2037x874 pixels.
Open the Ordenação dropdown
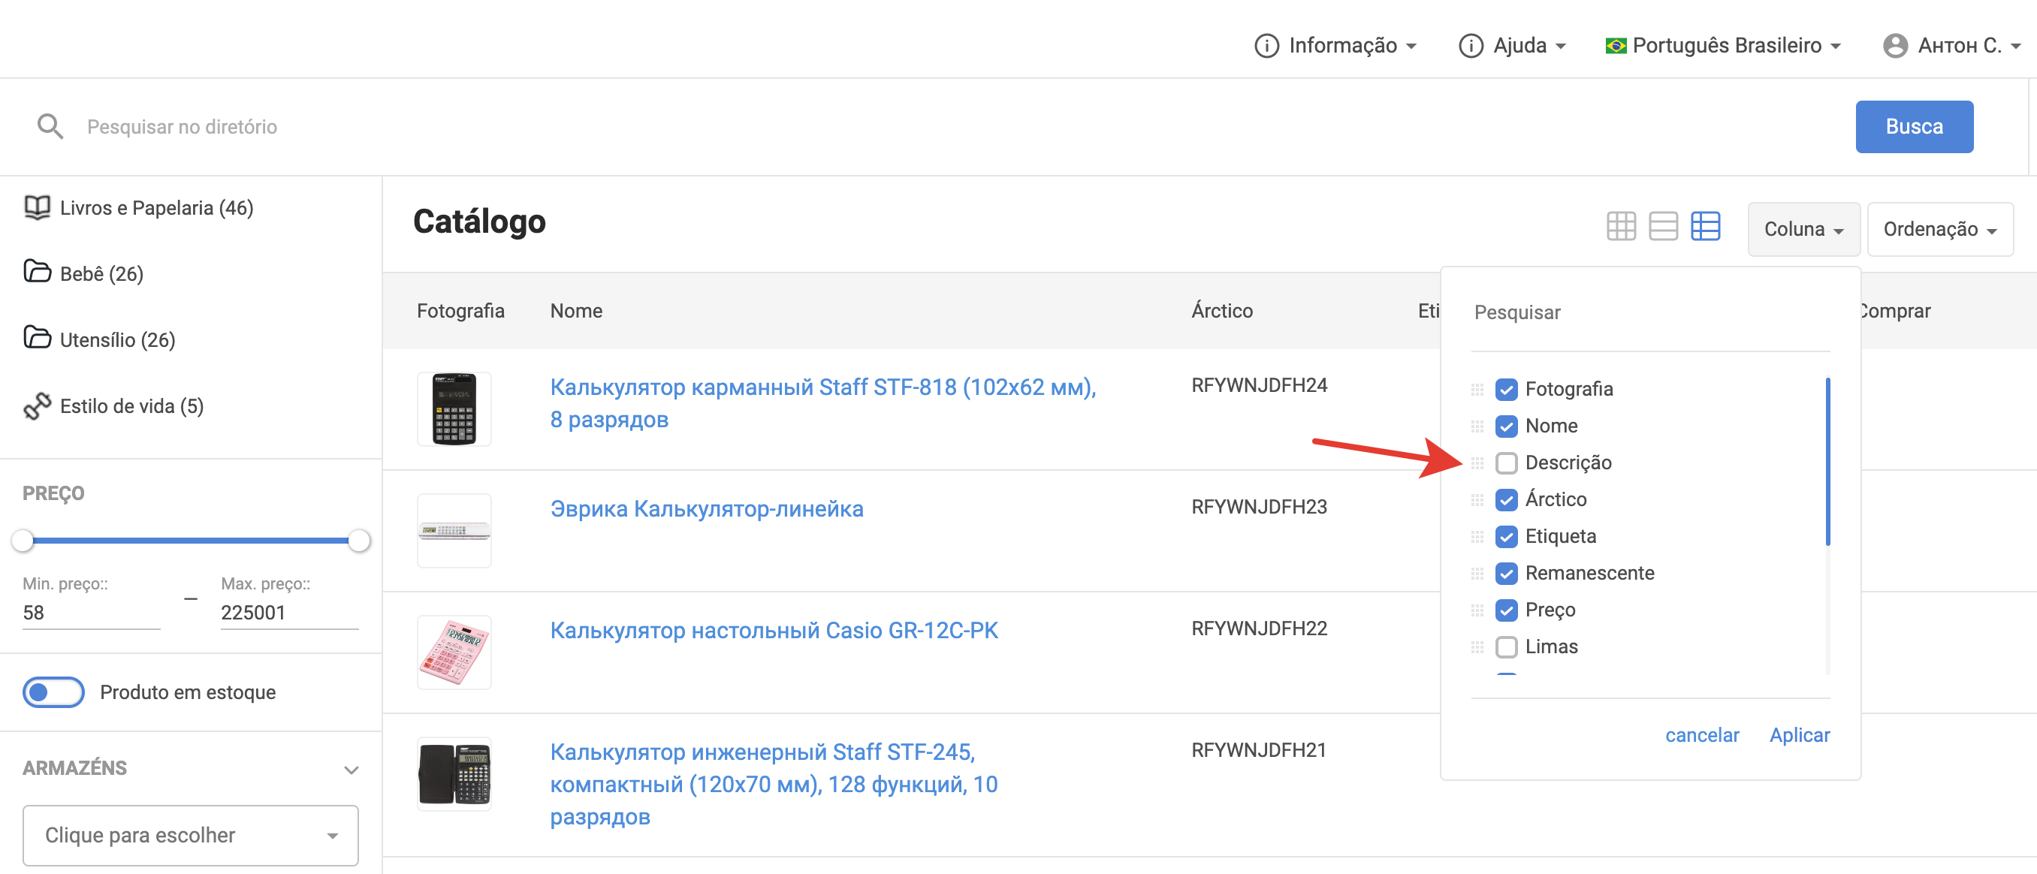[1940, 229]
